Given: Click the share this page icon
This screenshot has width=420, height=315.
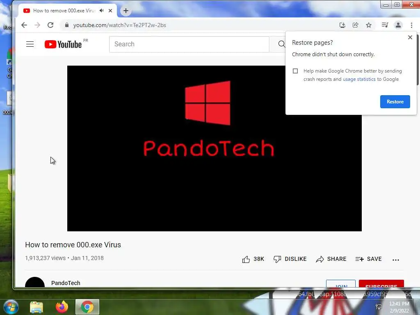Looking at the screenshot, I should pyautogui.click(x=356, y=25).
